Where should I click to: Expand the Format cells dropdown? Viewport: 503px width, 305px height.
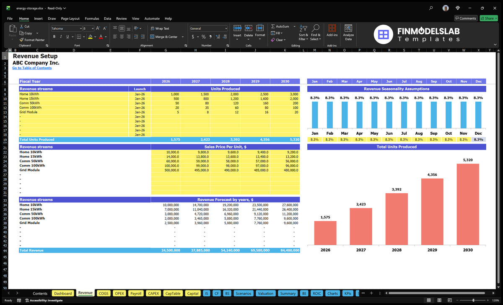(260, 39)
